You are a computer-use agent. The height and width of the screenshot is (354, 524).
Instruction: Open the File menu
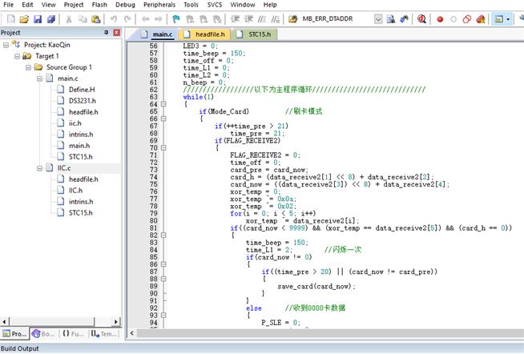8,5
